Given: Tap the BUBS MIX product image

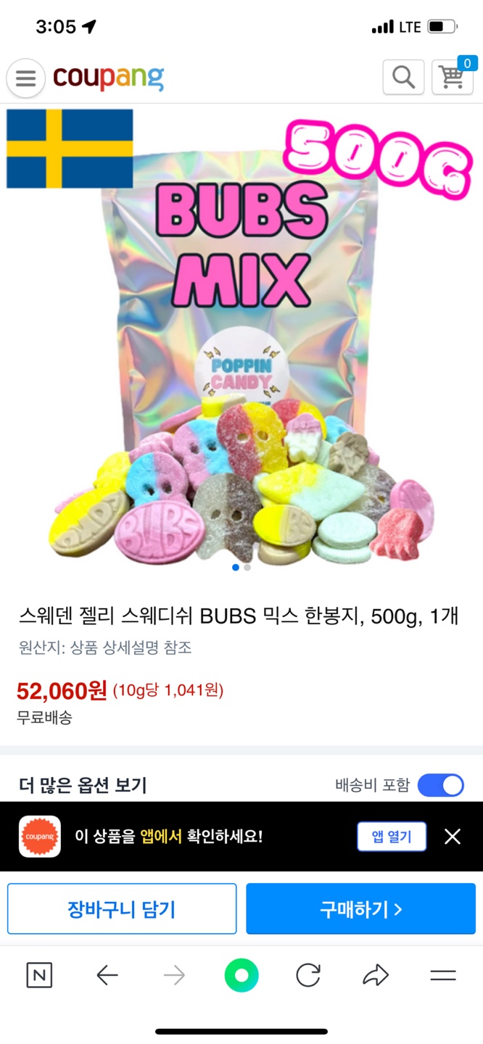Looking at the screenshot, I should coord(241,339).
